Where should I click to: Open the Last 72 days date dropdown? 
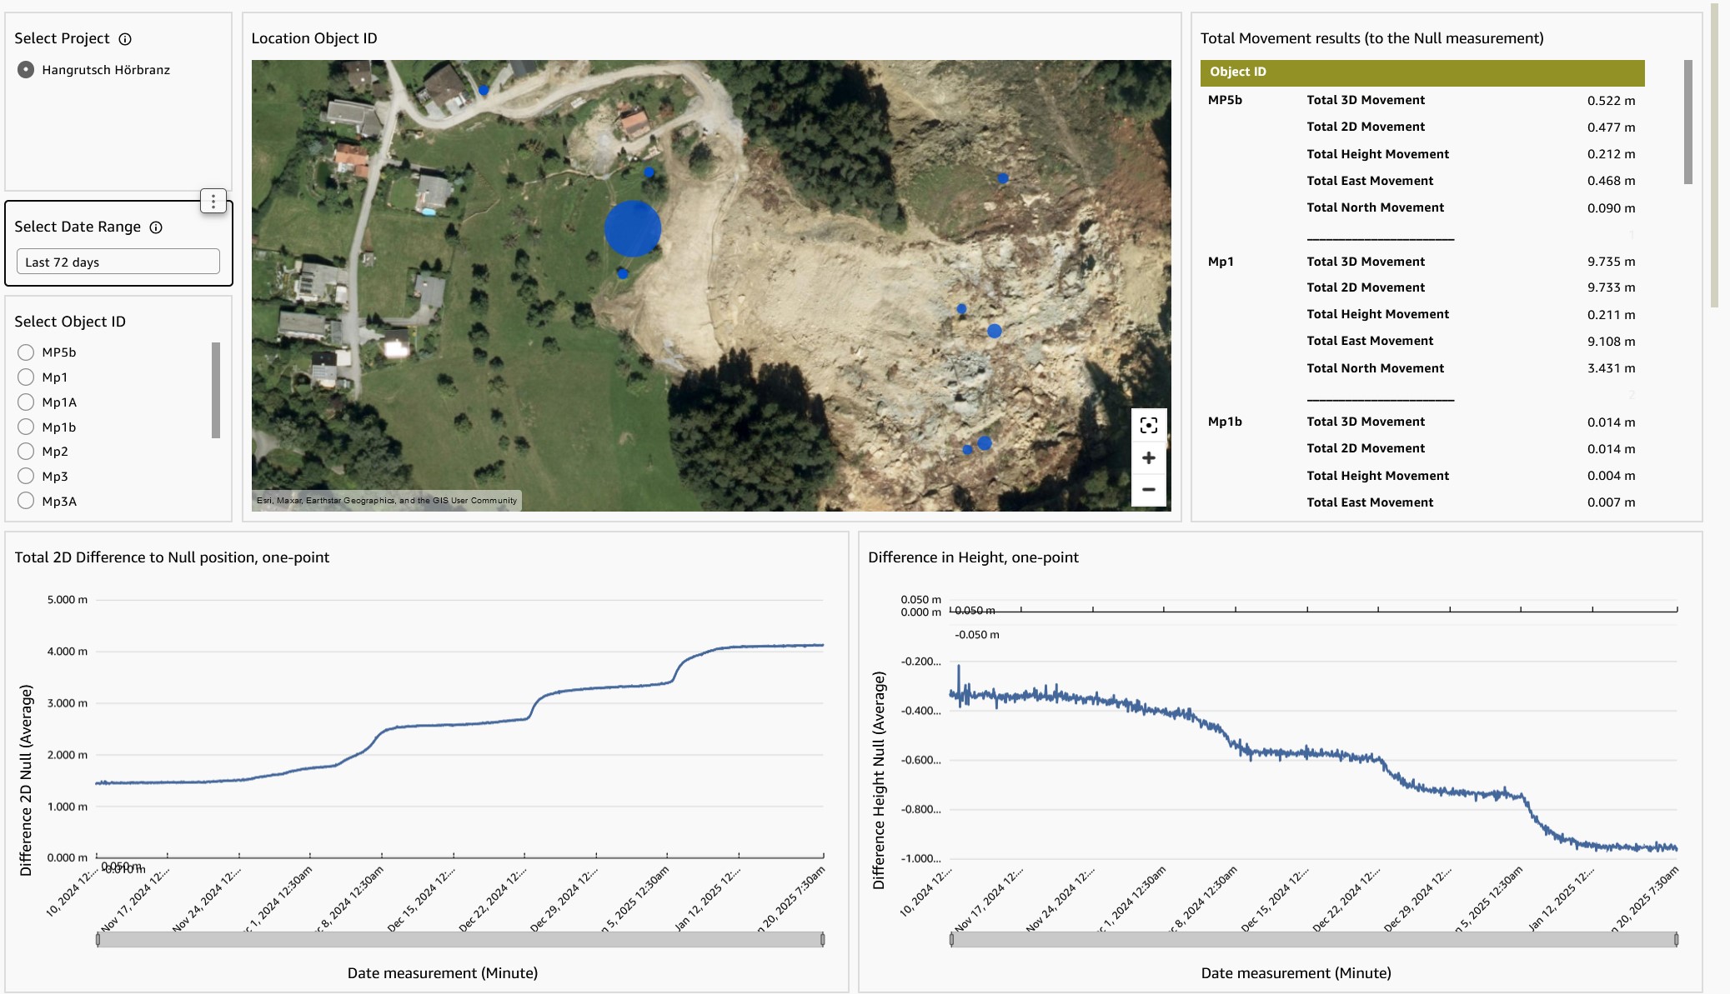point(118,262)
